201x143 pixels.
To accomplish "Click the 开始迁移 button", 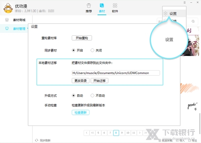I will click(x=99, y=81).
